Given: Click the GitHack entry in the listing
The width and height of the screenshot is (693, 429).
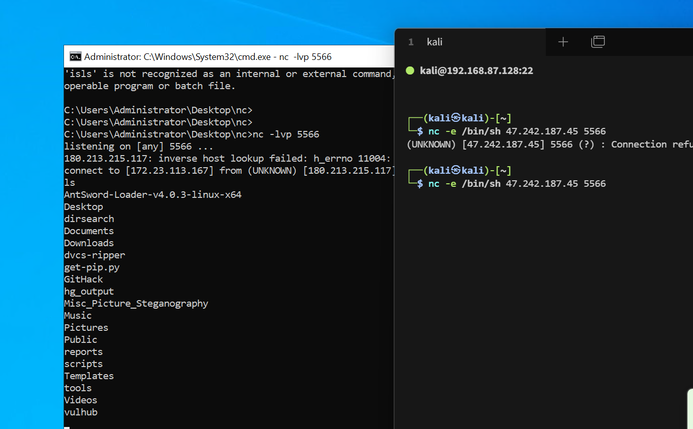Looking at the screenshot, I should point(84,279).
